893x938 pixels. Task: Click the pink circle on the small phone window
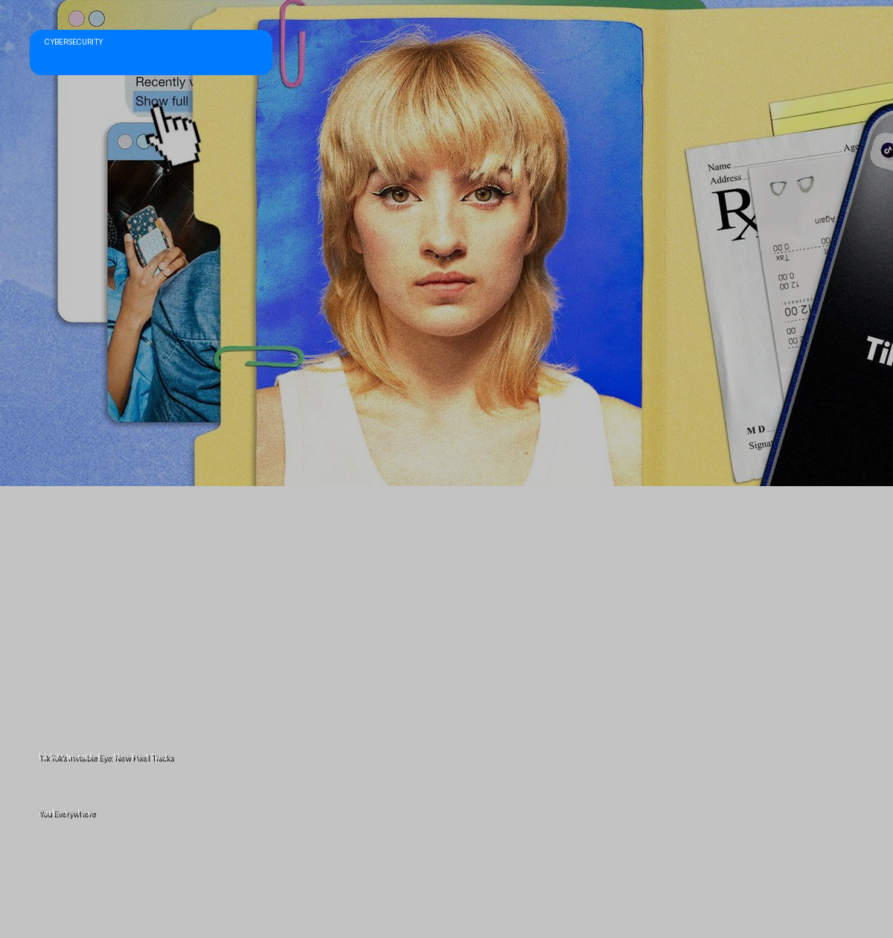[x=125, y=141]
